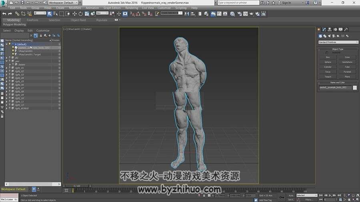Open Select by Name dialog icon
Viewport: 360px width, 202px height.
(x=56, y=14)
